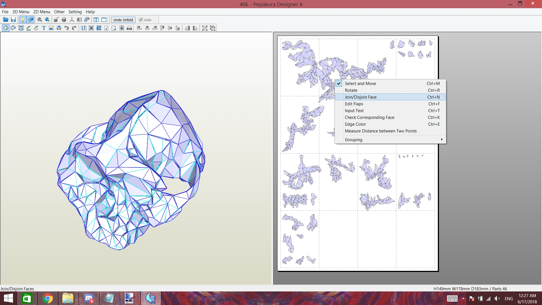This screenshot has width=542, height=305.
Task: Choose Edge Color in context menu
Action: (x=390, y=124)
